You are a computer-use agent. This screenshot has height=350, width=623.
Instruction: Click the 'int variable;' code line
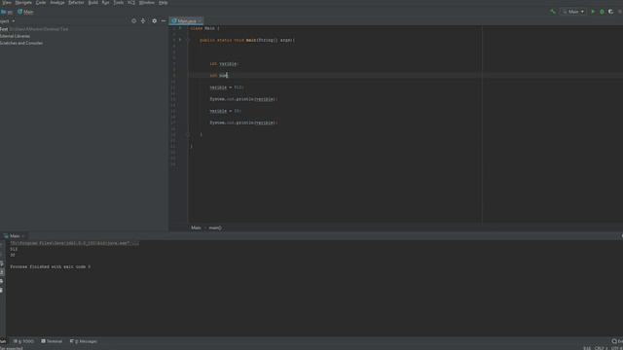(x=223, y=63)
